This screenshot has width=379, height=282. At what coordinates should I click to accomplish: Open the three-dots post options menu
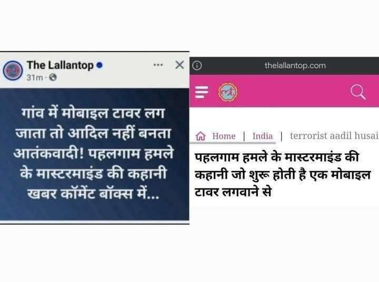158,65
